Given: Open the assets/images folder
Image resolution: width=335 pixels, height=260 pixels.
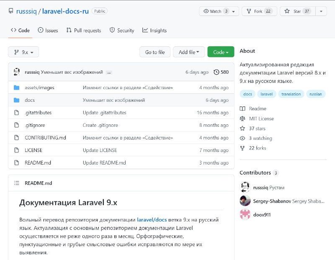Looking at the screenshot, I should tap(39, 88).
